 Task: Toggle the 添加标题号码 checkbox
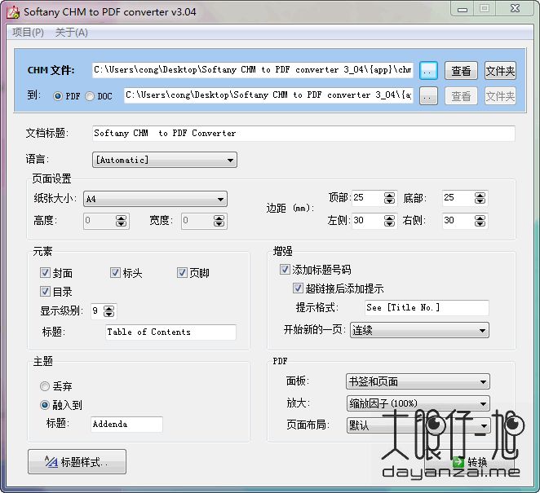(285, 270)
